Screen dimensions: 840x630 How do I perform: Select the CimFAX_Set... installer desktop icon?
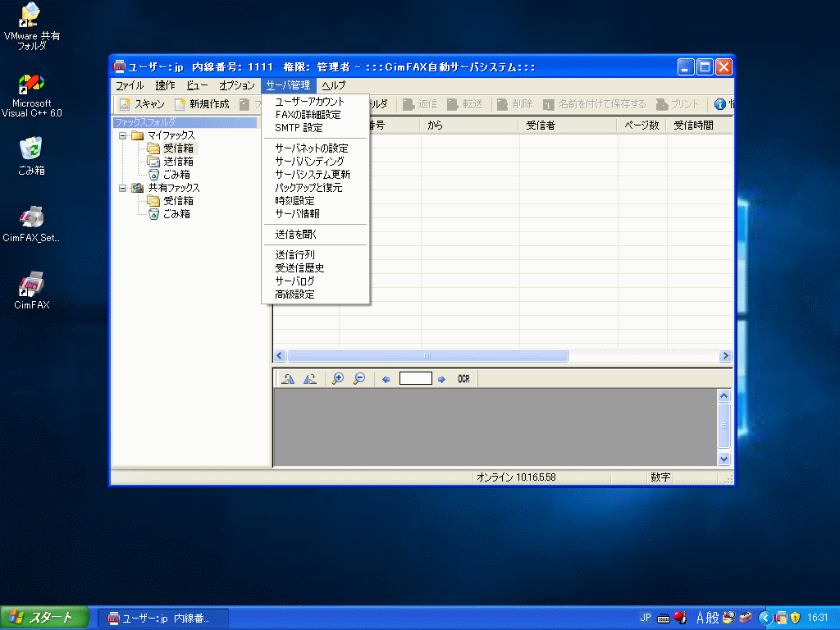(31, 224)
